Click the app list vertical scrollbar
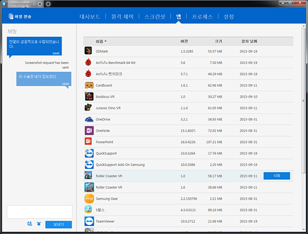Image resolution: width=308 pixels, height=234 pixels. [304, 101]
